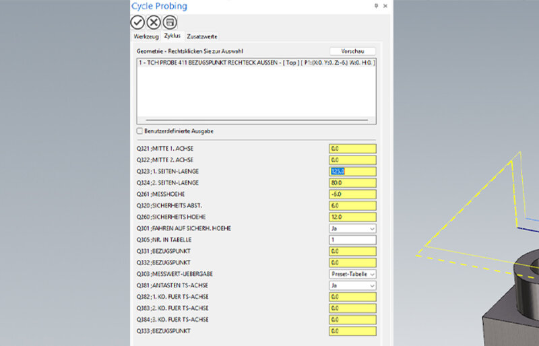Pin the Cycle Probing panel
The image size is (539, 346).
(376, 5)
